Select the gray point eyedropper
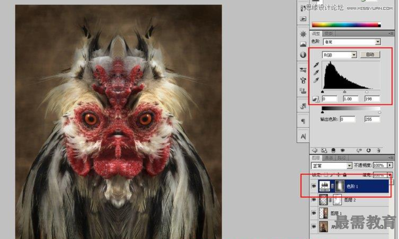Viewport: 399px width, 239px height. (316, 73)
